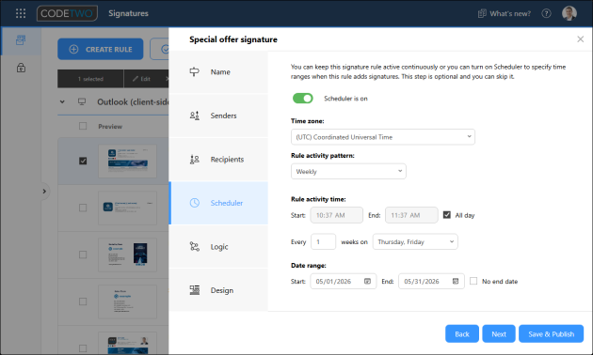Open the help question mark icon
The image size is (593, 355).
546,13
